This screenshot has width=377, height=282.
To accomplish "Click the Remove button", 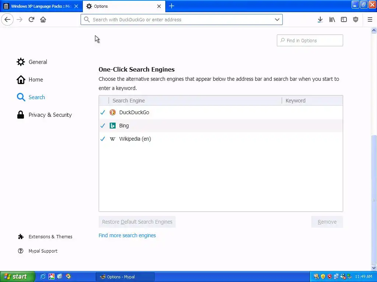I will point(327,222).
